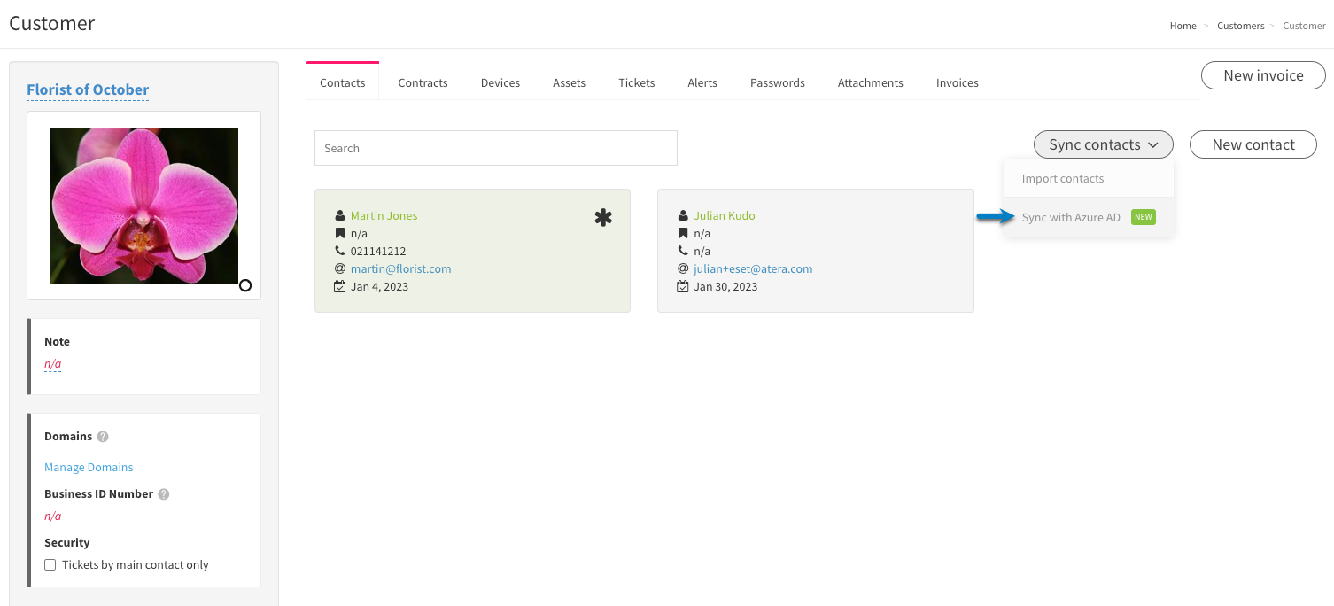Click the phone icon in Julian Kudo card
The height and width of the screenshot is (606, 1334).
[x=683, y=251]
